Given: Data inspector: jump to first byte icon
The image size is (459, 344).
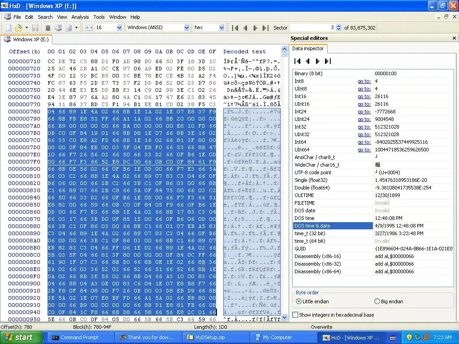Looking at the screenshot, I should click(x=298, y=61).
